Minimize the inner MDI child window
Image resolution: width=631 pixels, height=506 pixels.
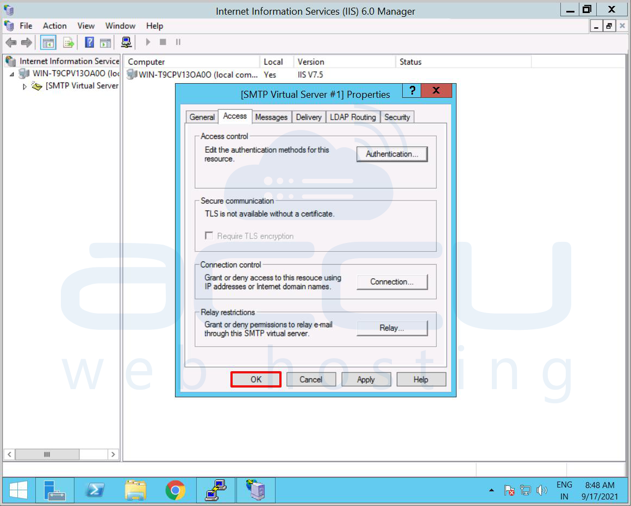[x=596, y=26]
